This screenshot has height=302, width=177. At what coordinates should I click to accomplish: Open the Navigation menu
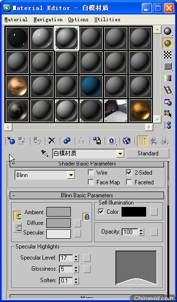pos(48,19)
